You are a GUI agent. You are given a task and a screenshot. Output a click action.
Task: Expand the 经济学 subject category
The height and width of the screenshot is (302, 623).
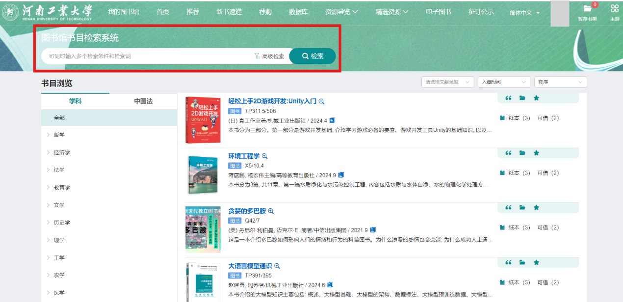(x=49, y=152)
